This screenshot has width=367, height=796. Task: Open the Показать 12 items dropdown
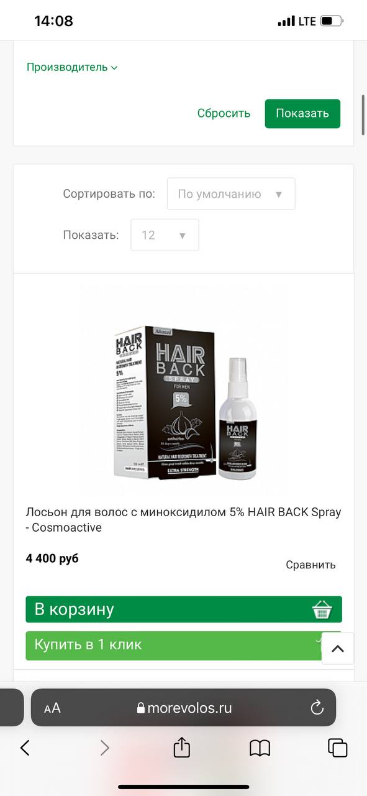pos(165,235)
